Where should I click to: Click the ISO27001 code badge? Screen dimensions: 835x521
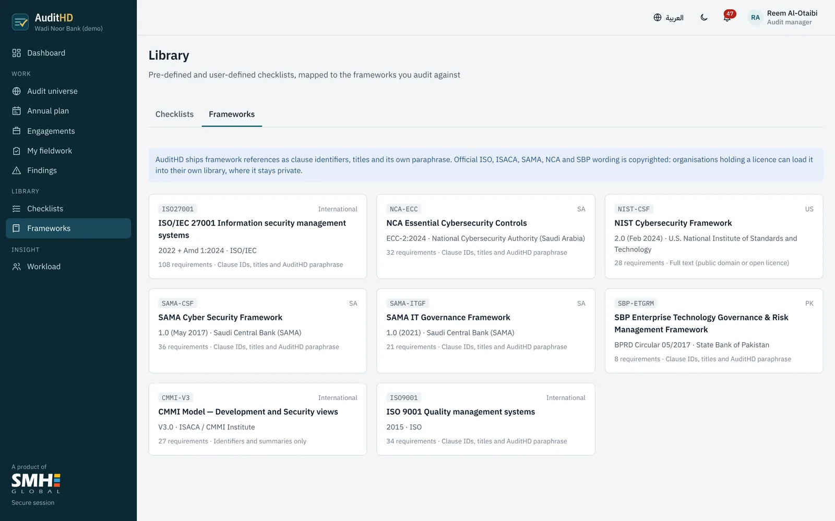coord(177,209)
